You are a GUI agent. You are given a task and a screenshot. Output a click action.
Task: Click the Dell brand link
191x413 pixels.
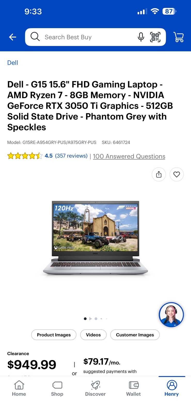click(x=13, y=63)
